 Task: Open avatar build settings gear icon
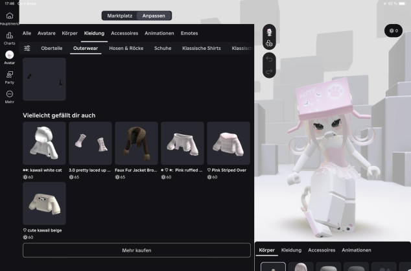point(269,43)
